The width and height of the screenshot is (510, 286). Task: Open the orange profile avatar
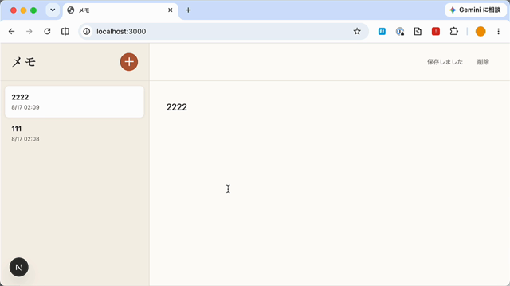tap(481, 32)
